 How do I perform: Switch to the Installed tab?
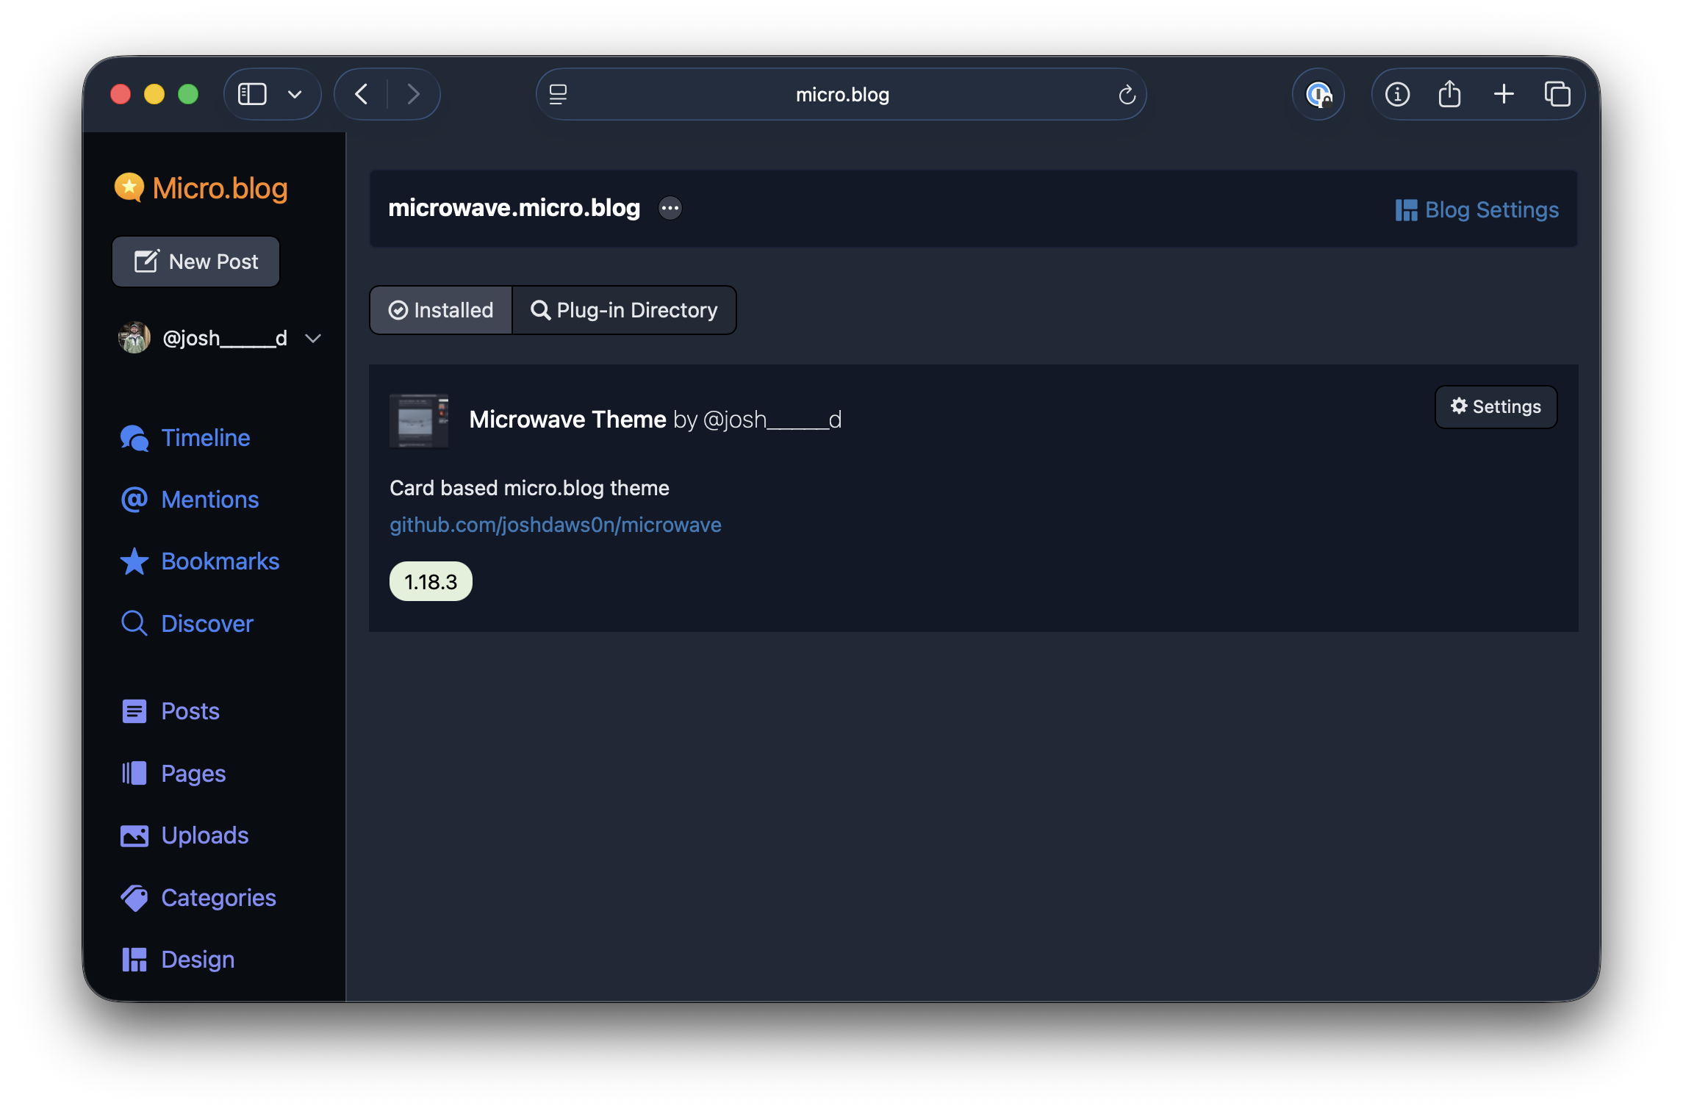(x=441, y=310)
